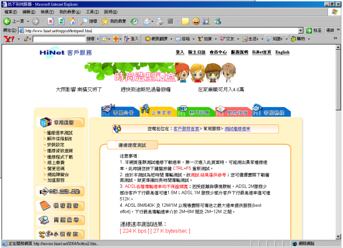Open 安裝設定 in the sidebar
This screenshot has width=343, height=248.
pyautogui.click(x=56, y=145)
